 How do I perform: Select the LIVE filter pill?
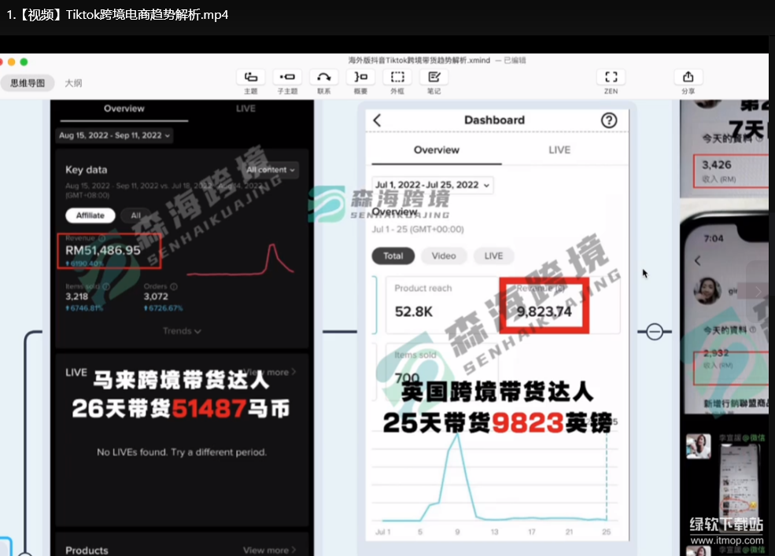click(493, 256)
